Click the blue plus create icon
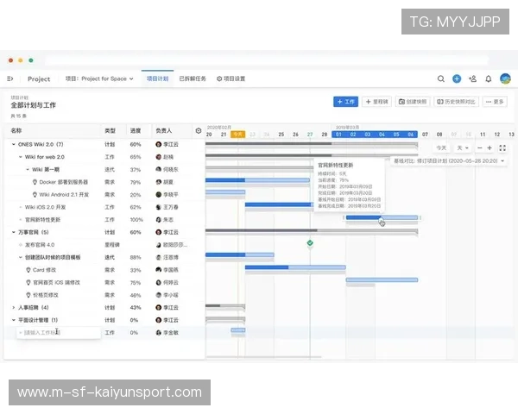Image resolution: width=518 pixels, height=414 pixels. coord(457,78)
